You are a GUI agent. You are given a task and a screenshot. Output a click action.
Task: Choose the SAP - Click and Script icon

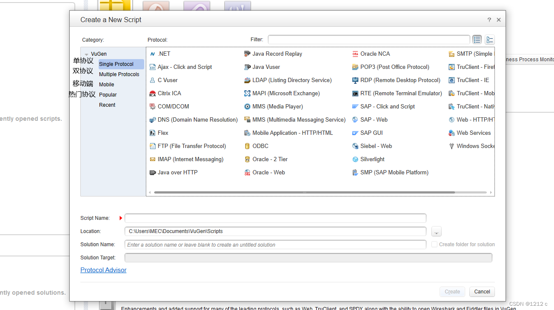click(355, 107)
